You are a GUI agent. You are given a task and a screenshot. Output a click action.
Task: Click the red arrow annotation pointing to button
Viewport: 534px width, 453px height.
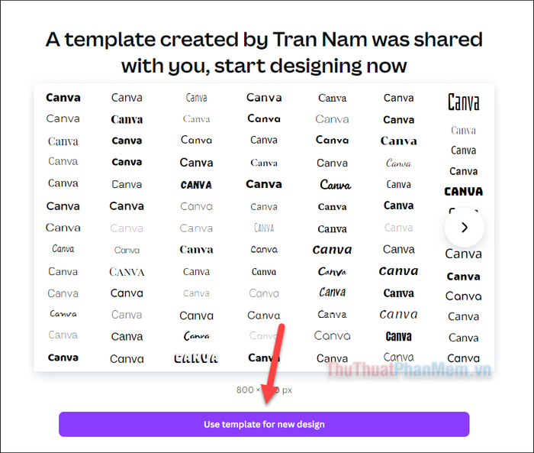[274, 364]
